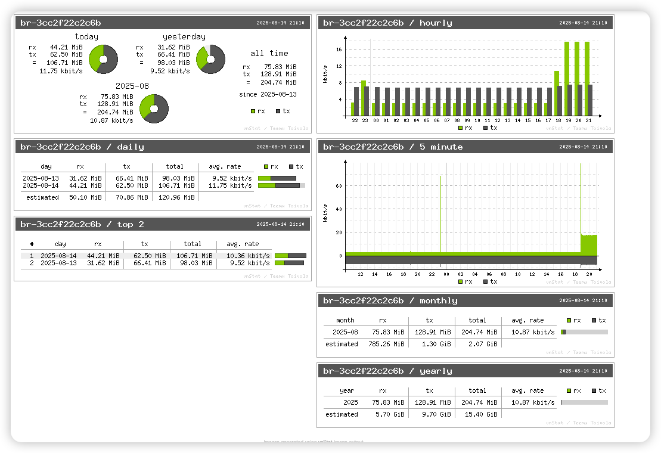Viewport: 661px width, 453px height.
Task: Click the tallest green spike in 5 minute graph
Action: 581,179
